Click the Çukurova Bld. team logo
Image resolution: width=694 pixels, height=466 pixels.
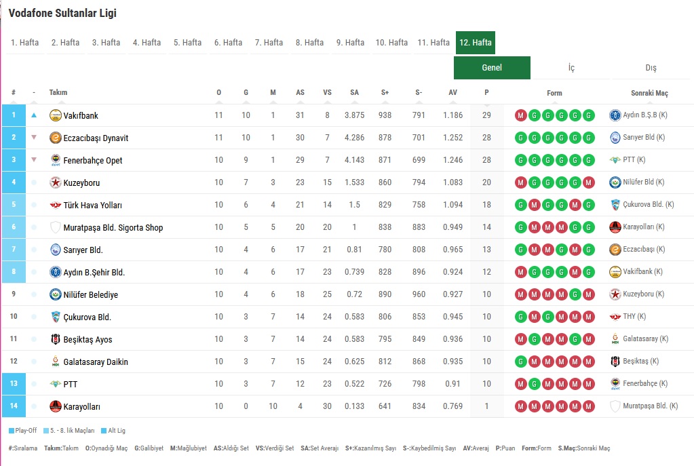pos(56,317)
